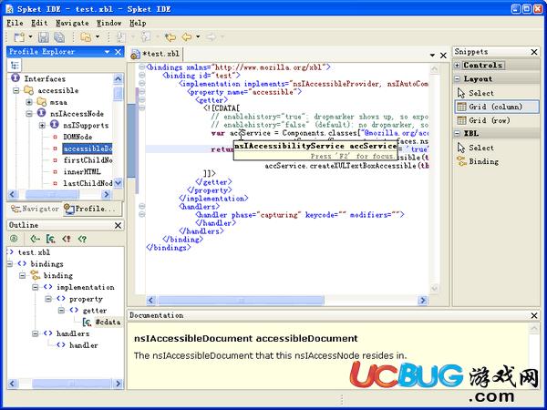Switch to the Profile tab

[x=90, y=209]
